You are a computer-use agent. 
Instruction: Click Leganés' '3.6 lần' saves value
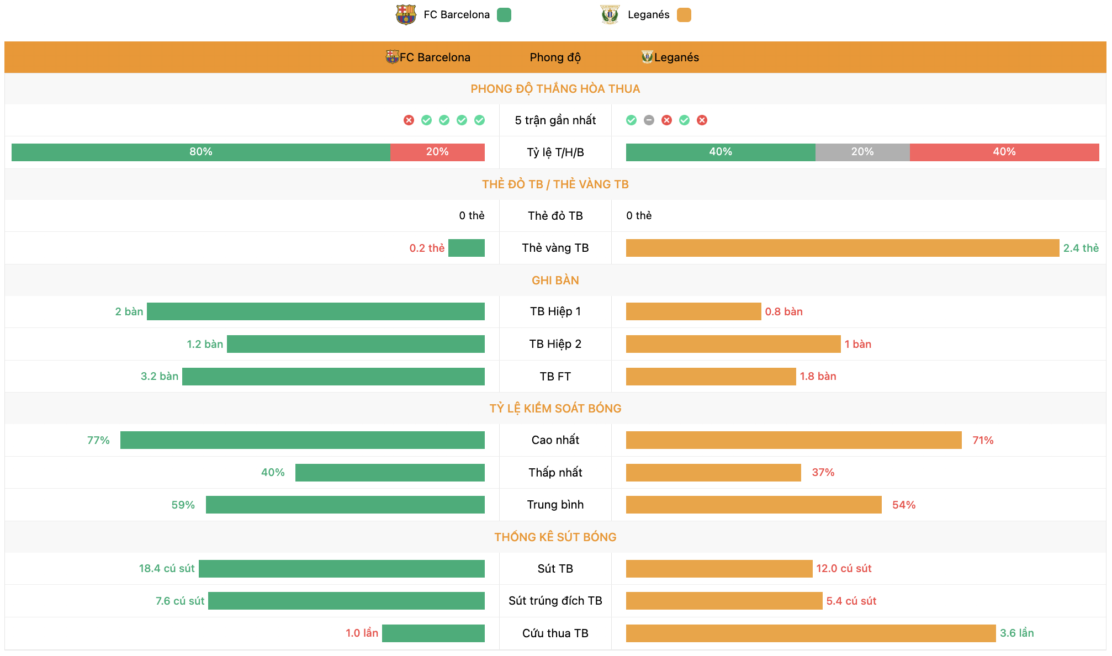[x=1017, y=633]
